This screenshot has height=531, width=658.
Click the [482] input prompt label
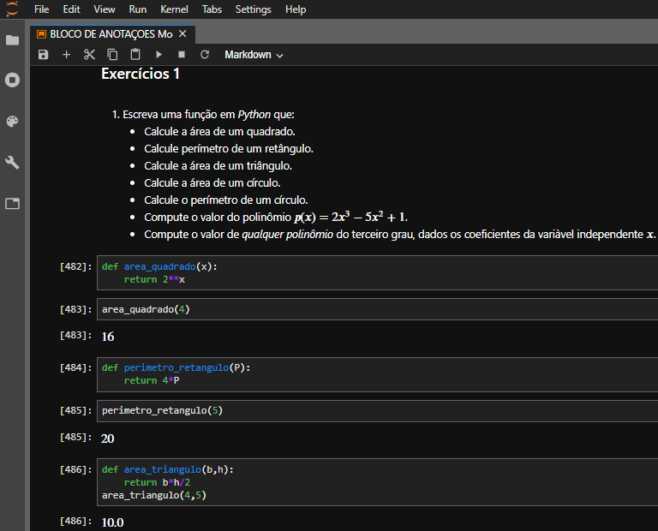tap(75, 266)
